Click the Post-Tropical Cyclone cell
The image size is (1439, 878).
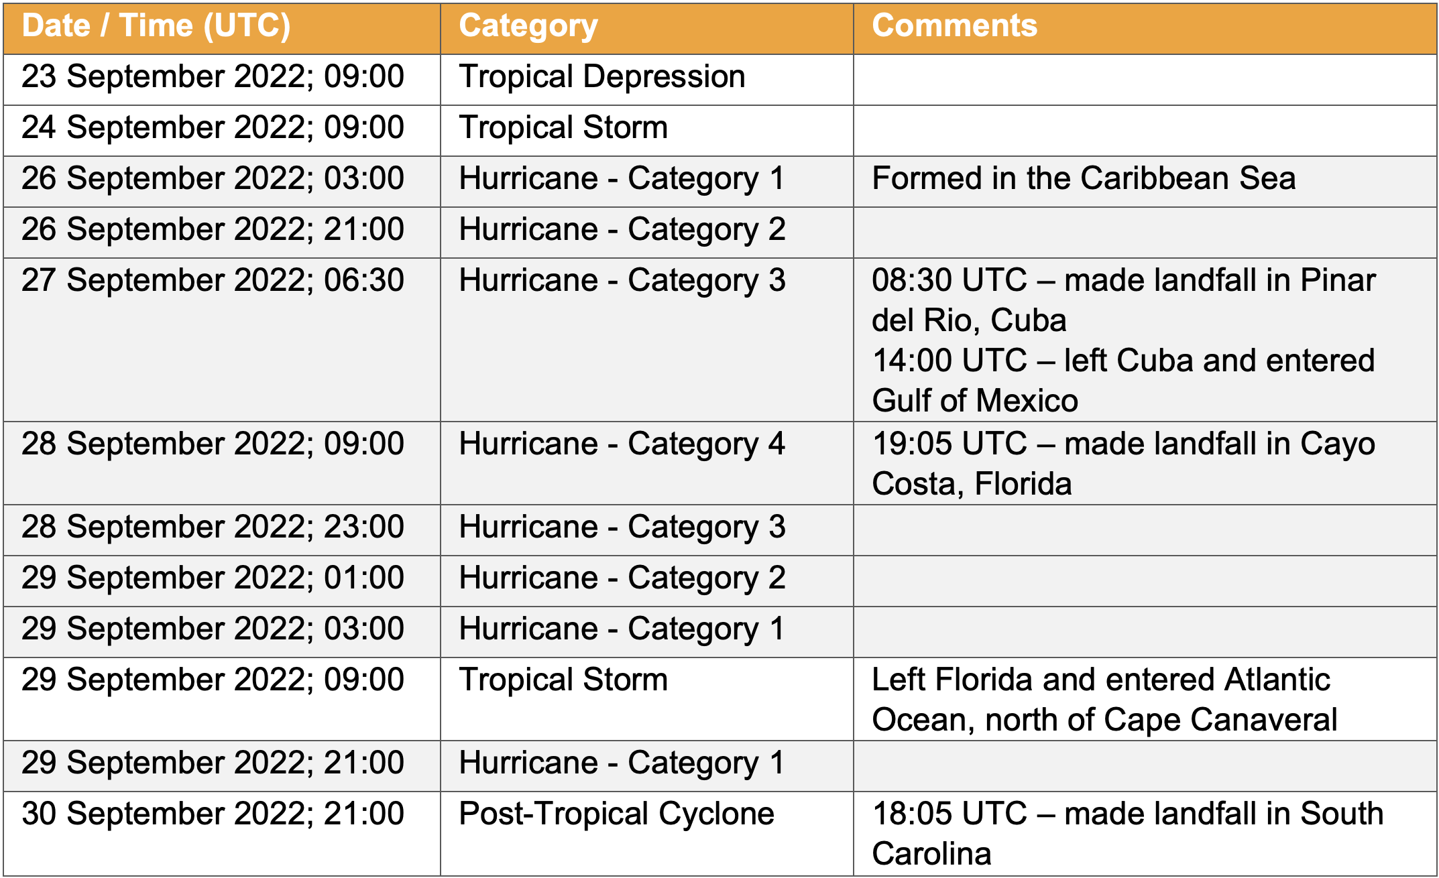(616, 814)
